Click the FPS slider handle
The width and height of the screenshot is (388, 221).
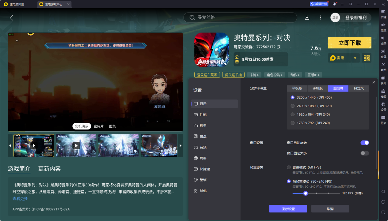tap(305, 193)
